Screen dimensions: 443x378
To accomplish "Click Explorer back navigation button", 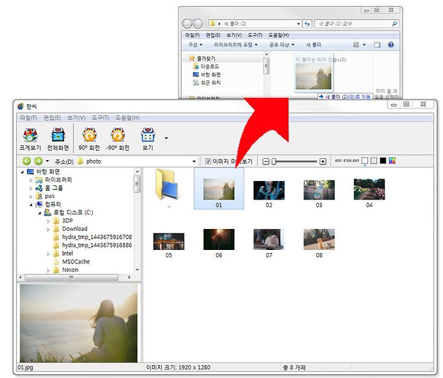I will point(187,24).
